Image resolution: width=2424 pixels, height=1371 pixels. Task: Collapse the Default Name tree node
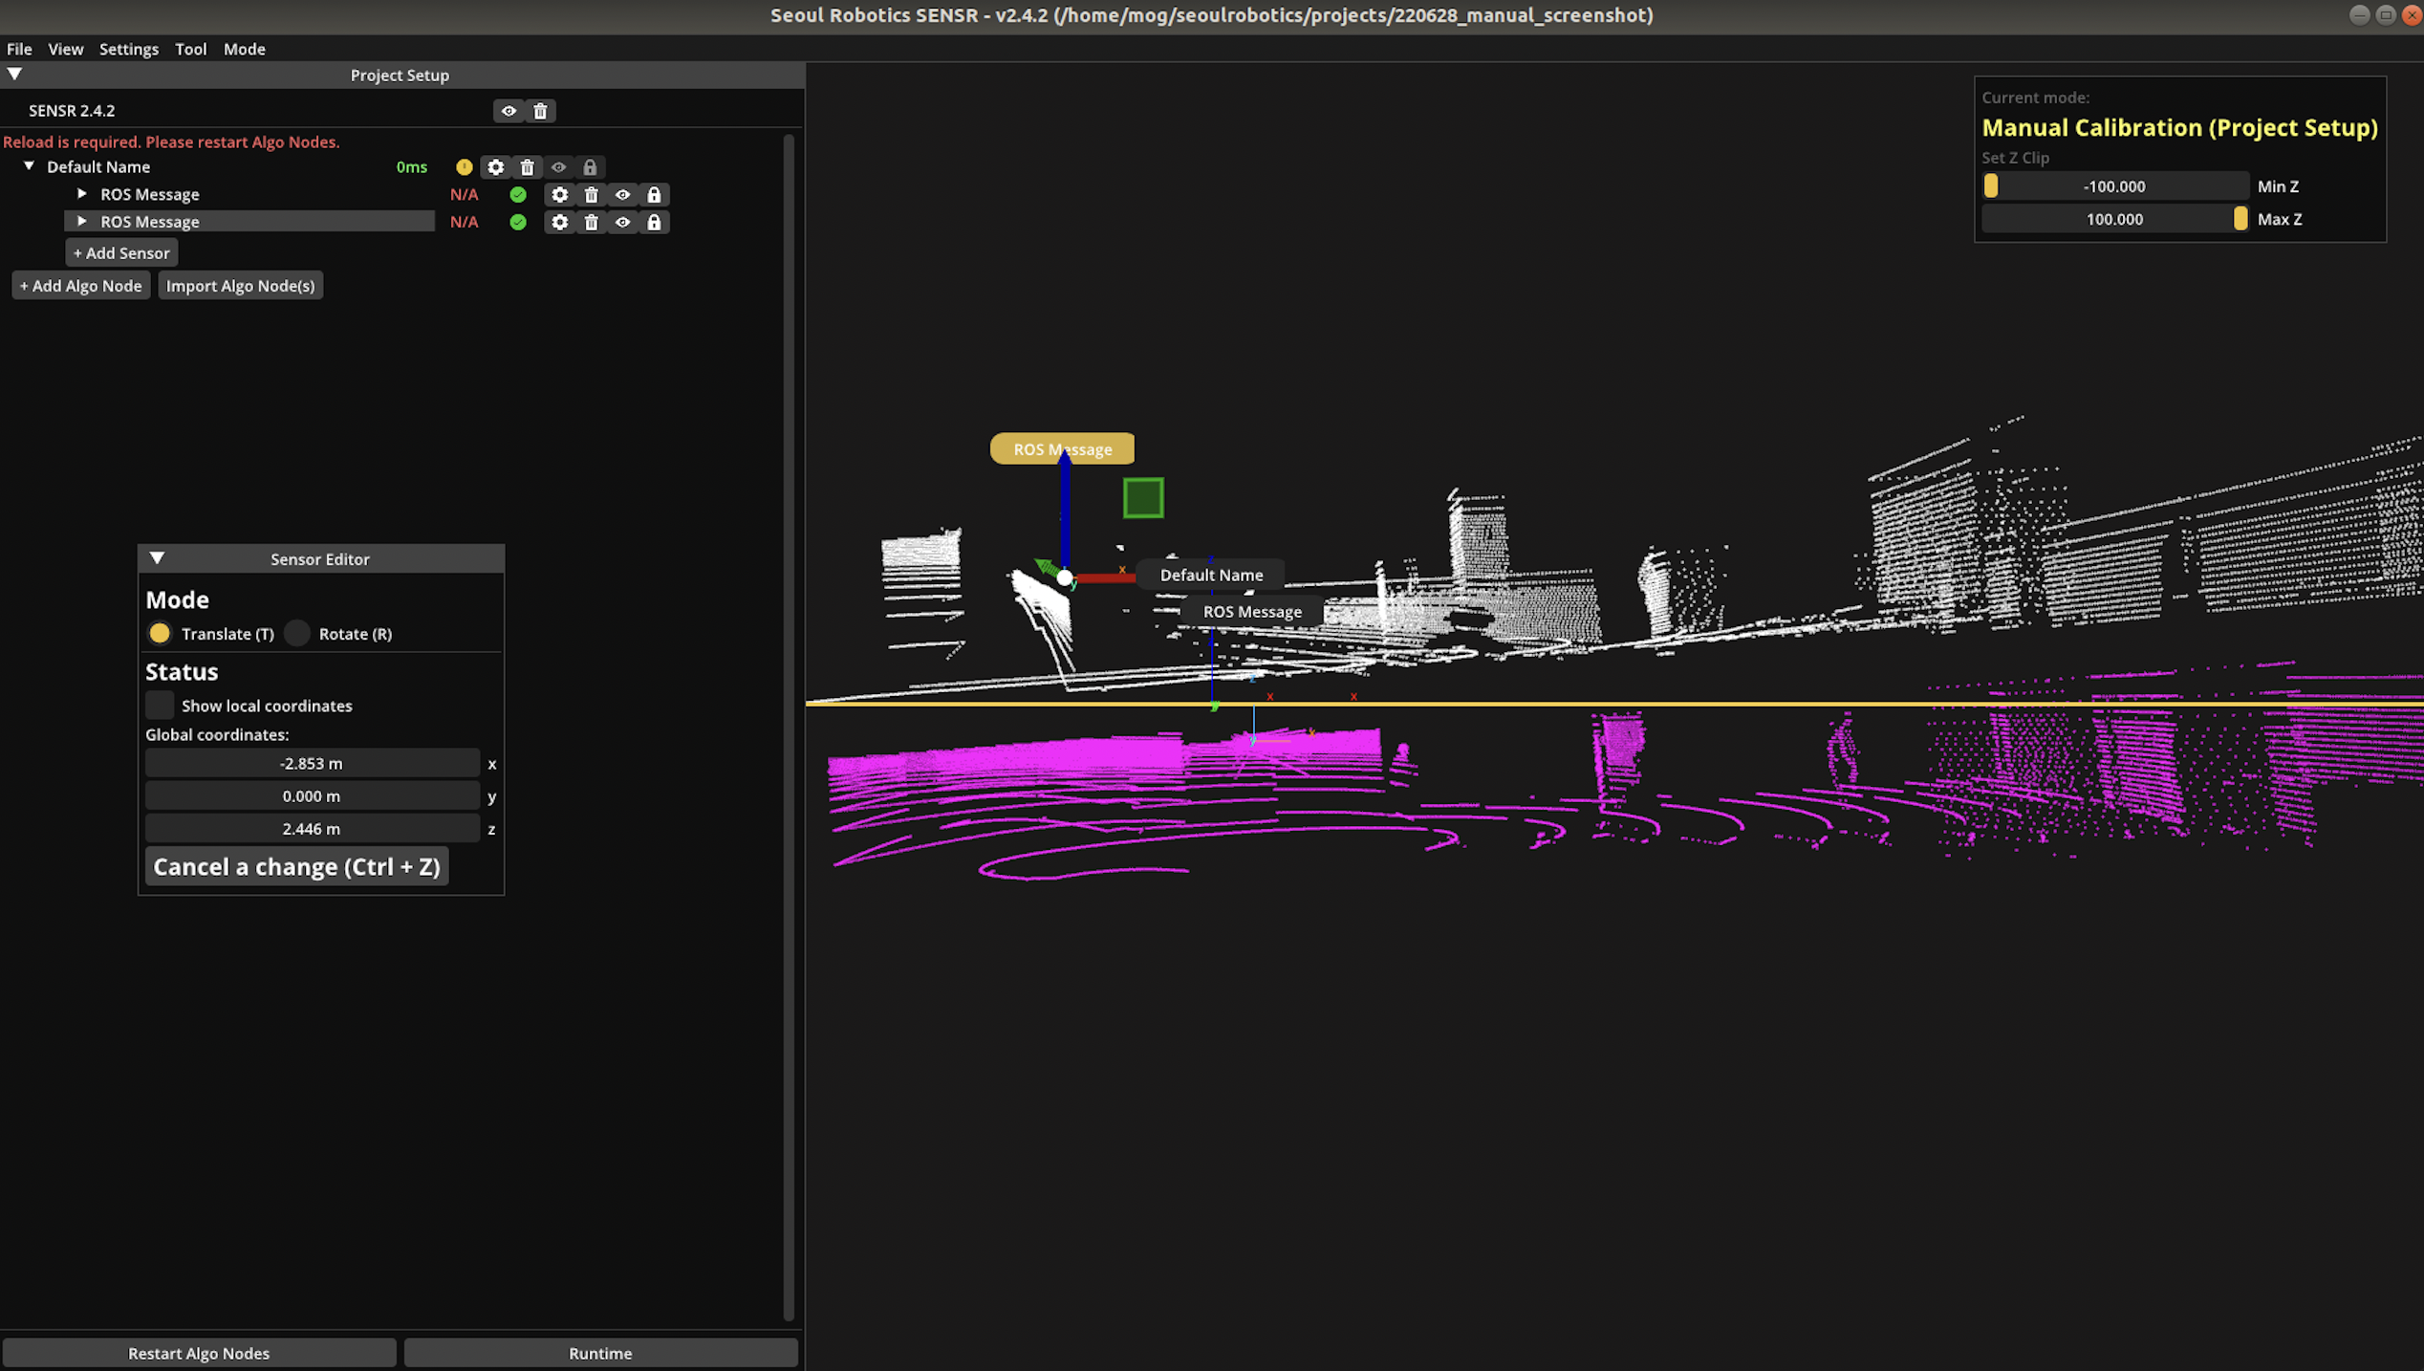30,166
